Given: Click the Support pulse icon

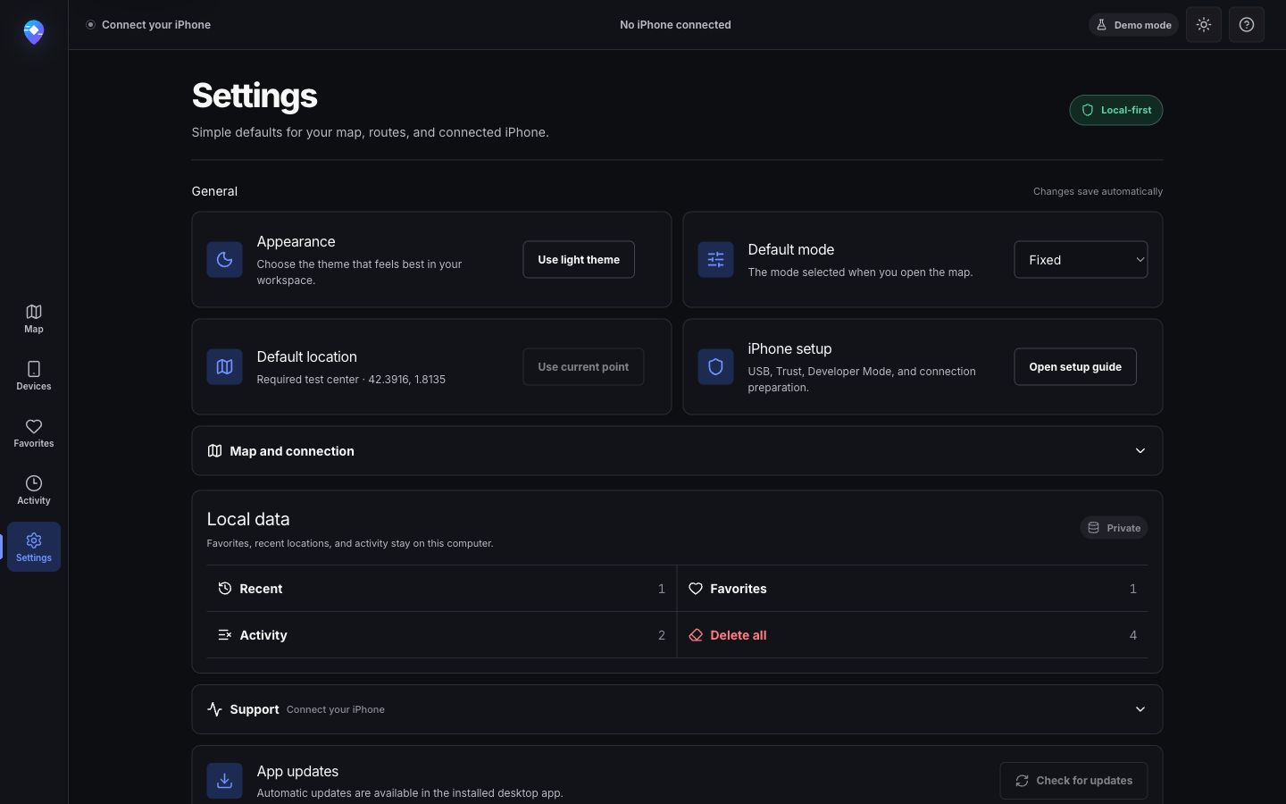Looking at the screenshot, I should pyautogui.click(x=214, y=709).
